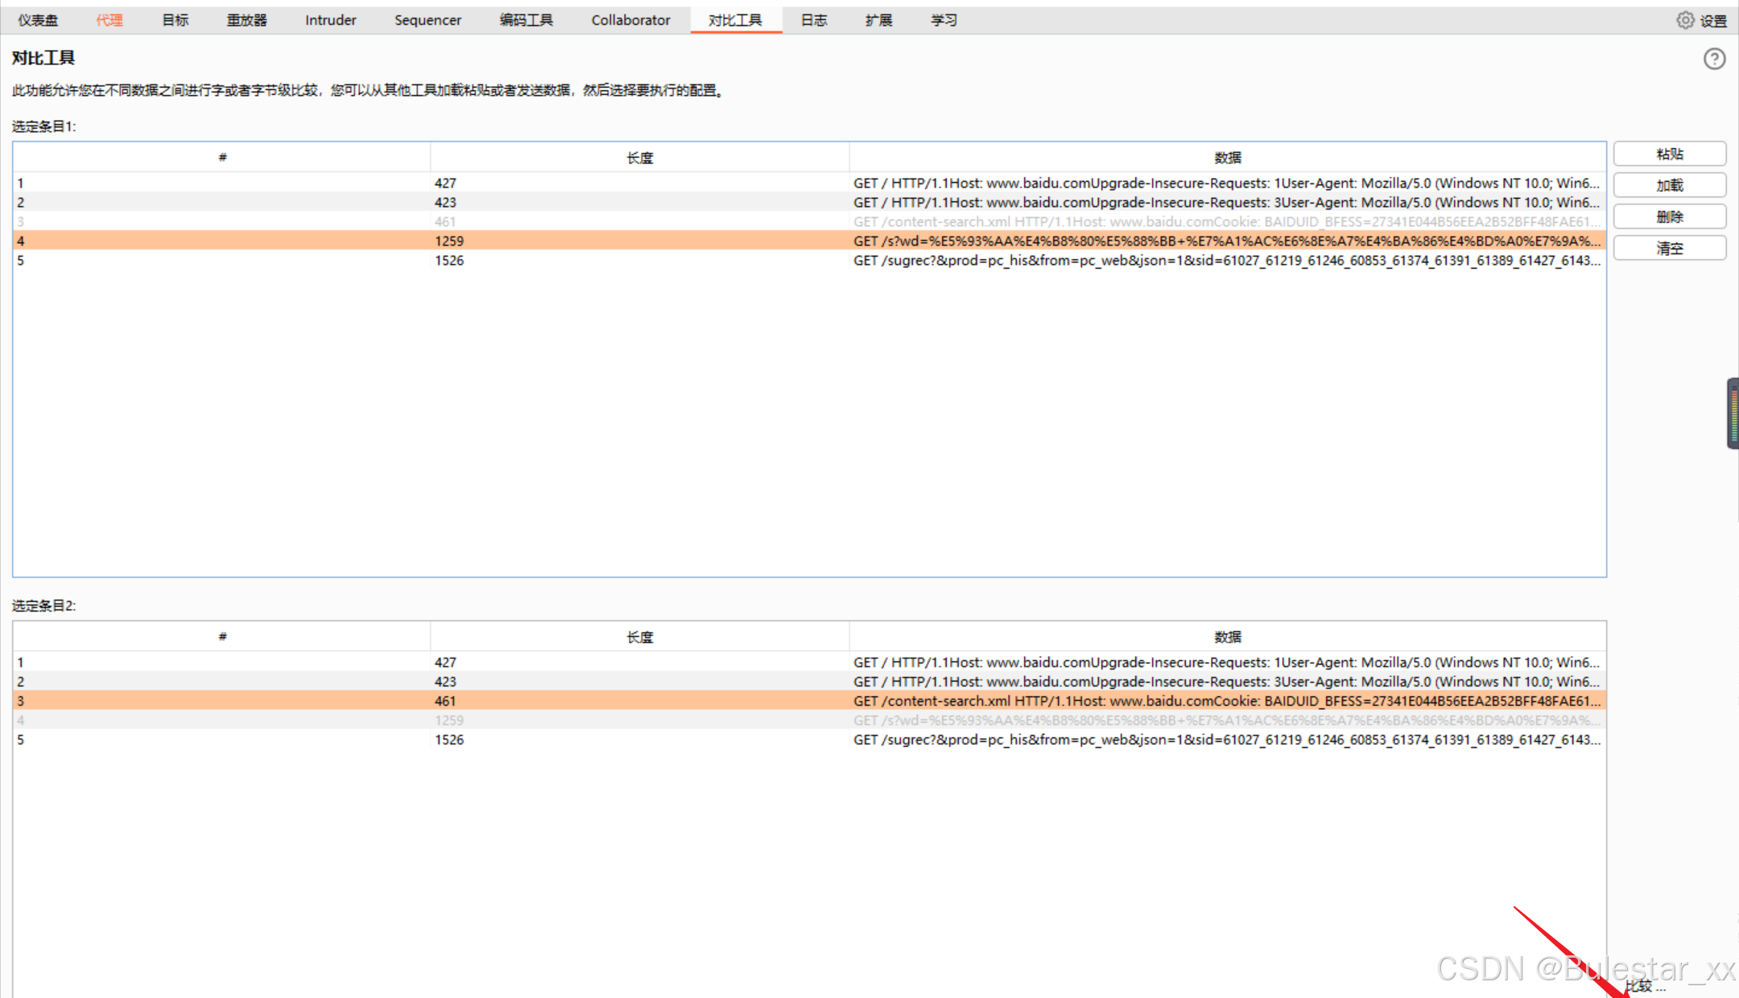1739x998 pixels.
Task: Click the 粘贴 paste button
Action: click(x=1669, y=154)
